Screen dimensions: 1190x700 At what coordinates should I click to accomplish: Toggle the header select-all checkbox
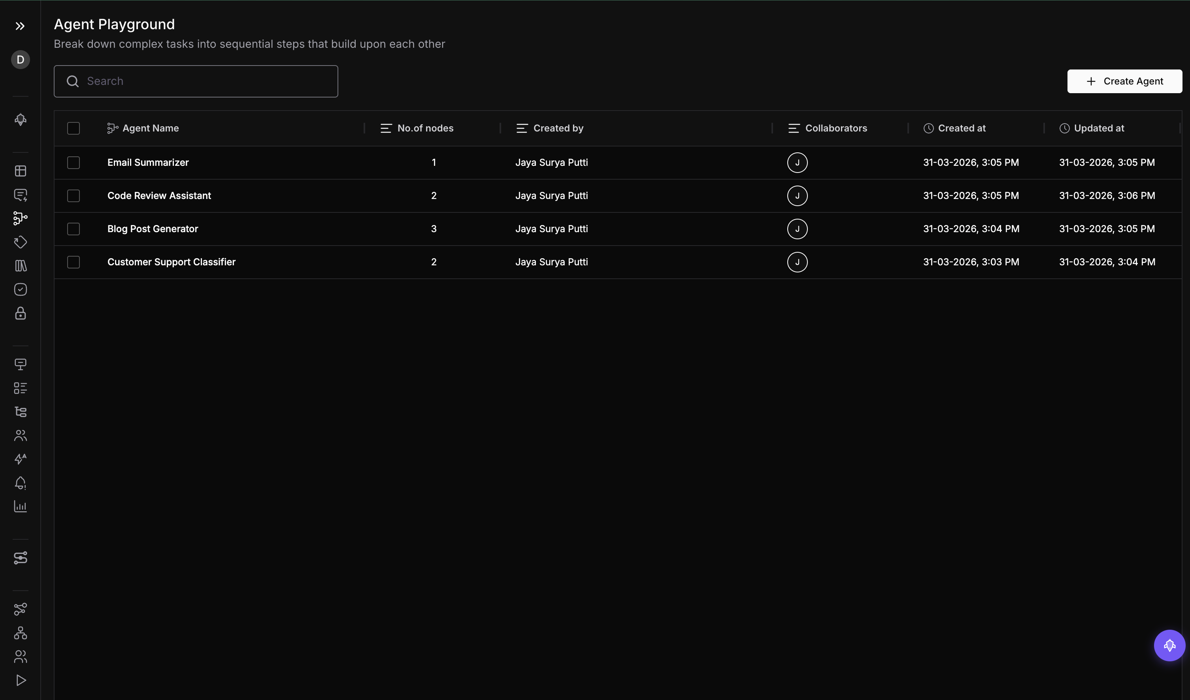(73, 128)
